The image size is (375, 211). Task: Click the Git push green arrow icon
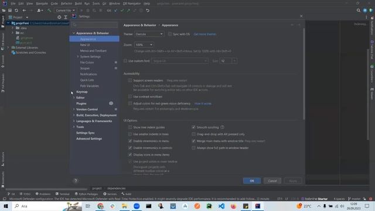point(128,11)
